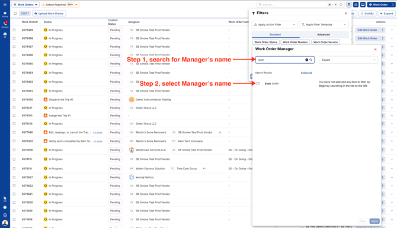Screen dimensions: 397x228
Task: Clear the 'evan' search text with X icon
Action: point(306,60)
